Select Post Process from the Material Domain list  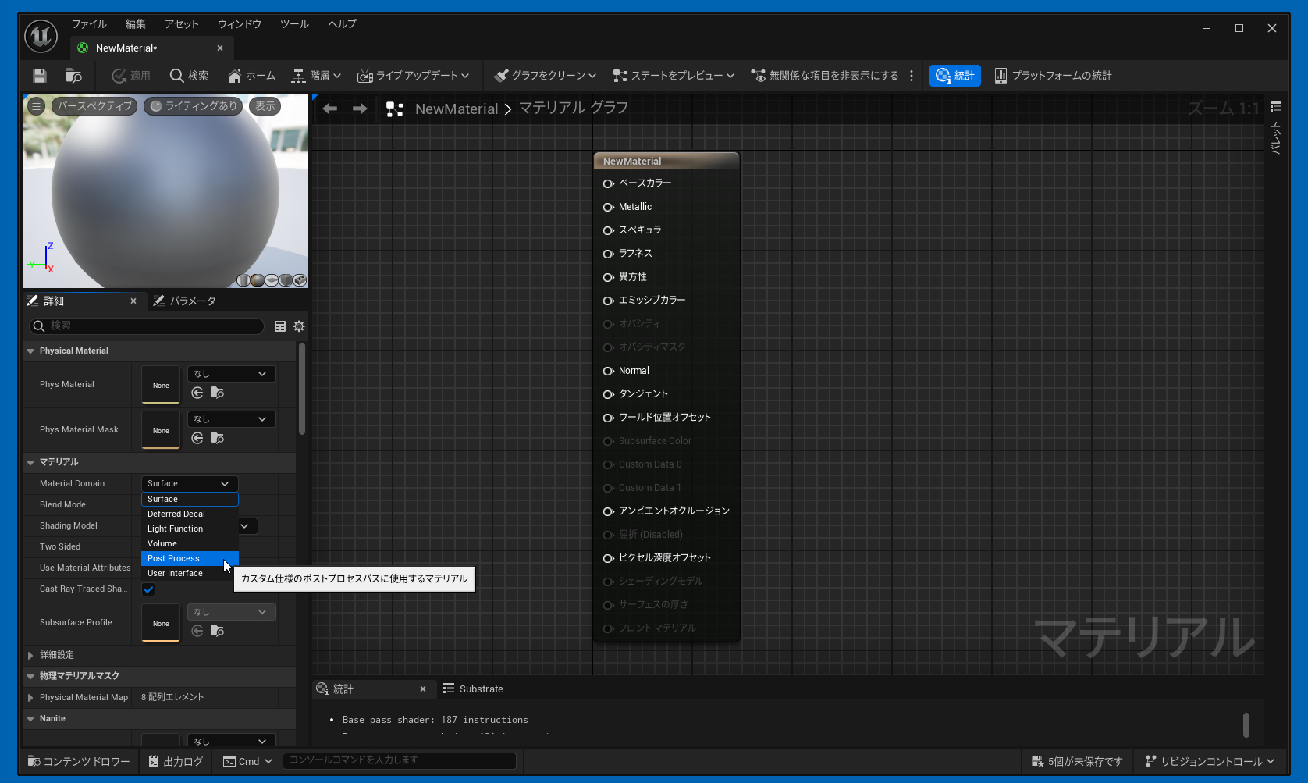click(174, 558)
